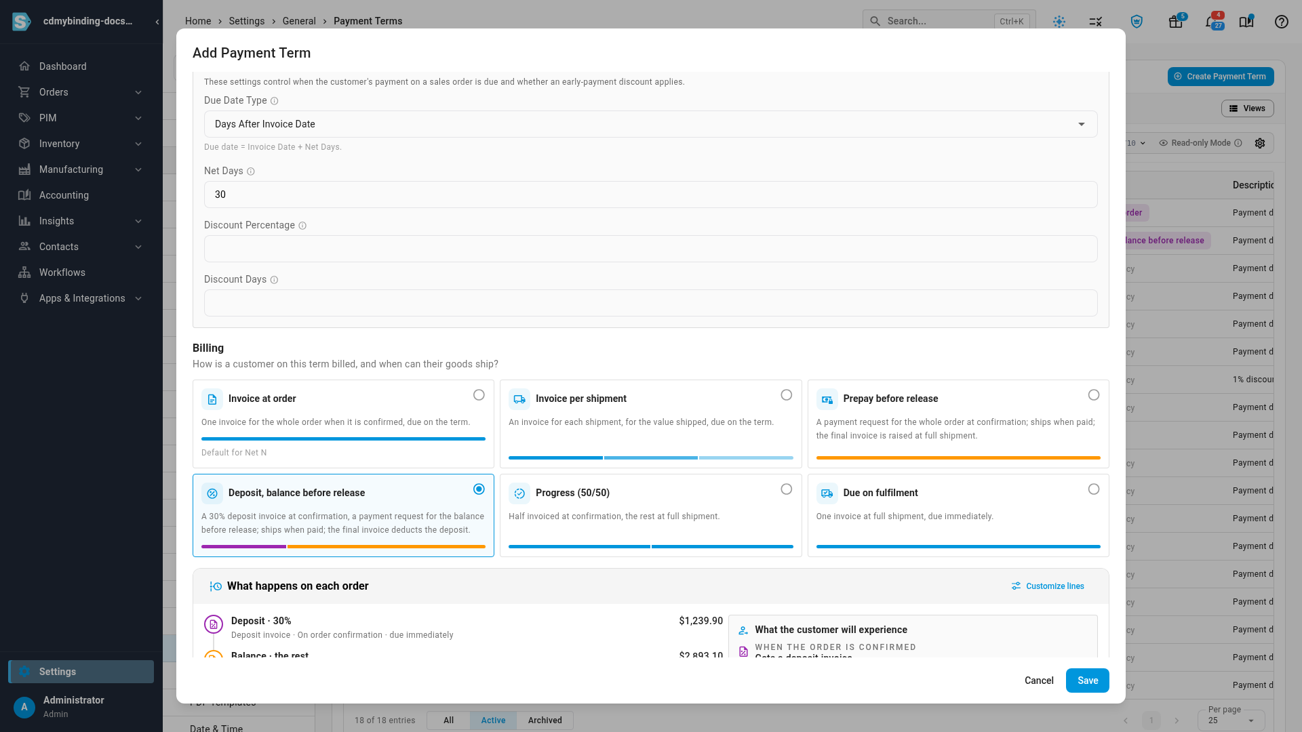Click the Net Days info icon
The width and height of the screenshot is (1302, 732).
point(251,171)
